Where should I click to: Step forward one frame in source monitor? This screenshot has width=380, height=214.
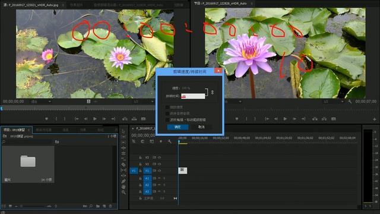point(104,119)
